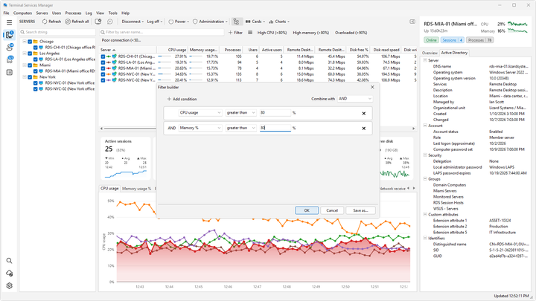Viewport: 536px width, 301px height.
Task: Focus the Filter by server name field
Action: tap(162, 32)
